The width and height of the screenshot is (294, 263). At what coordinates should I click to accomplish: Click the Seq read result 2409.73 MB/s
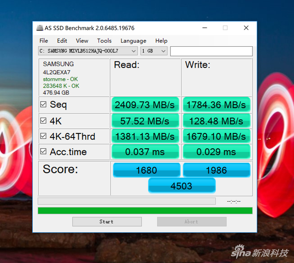coord(145,105)
